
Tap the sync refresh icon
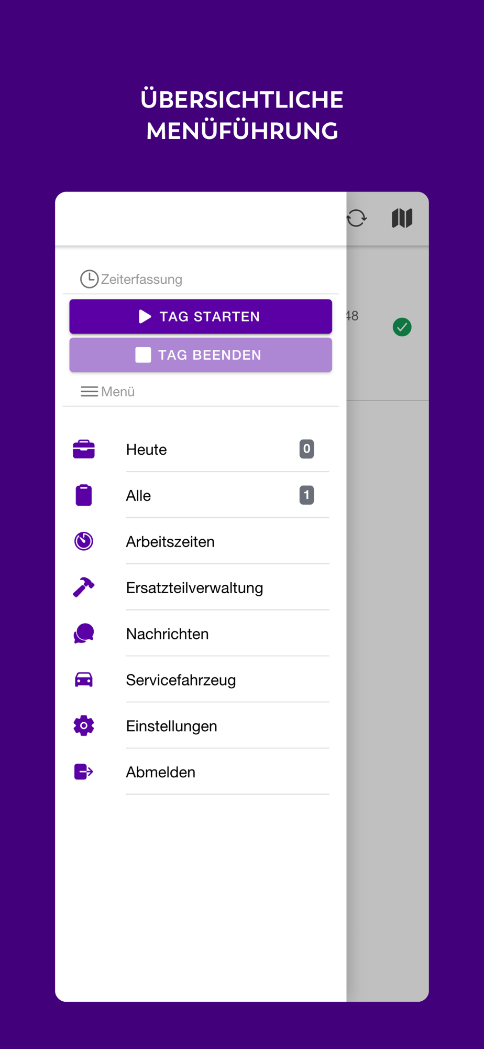tap(357, 218)
